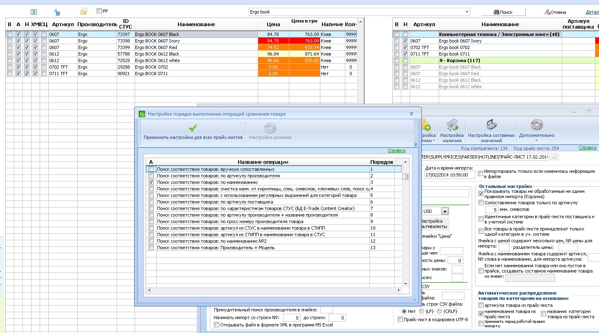This screenshot has width=599, height=333.
Task: Uncheck operation 'по наименованию' checkbox
Action: tap(151, 182)
